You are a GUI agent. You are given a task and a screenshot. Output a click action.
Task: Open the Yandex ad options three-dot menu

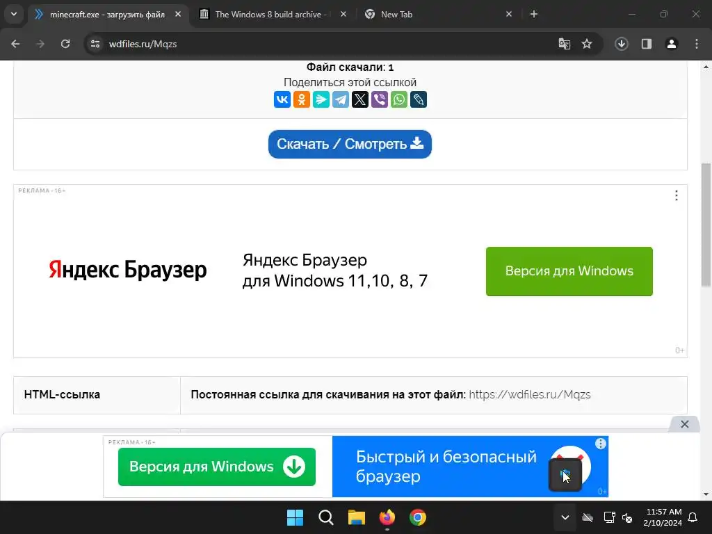(x=677, y=195)
